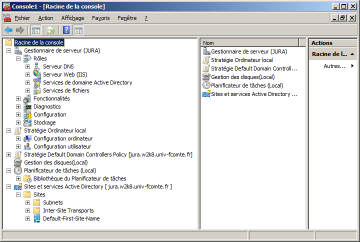Screen dimensions: 360x242
Task: Click the Back arrow in the toolbar
Action: click(8, 30)
